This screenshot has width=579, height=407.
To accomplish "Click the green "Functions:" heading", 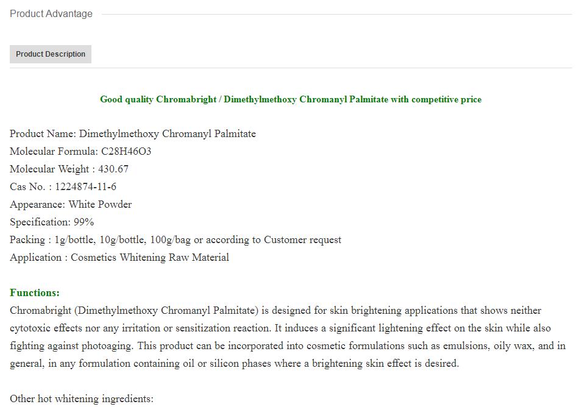I will [35, 293].
